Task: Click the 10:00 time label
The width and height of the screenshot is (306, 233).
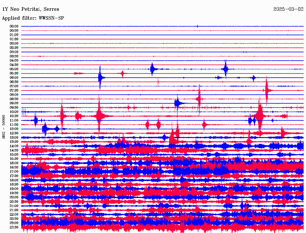Action: (x=14, y=112)
